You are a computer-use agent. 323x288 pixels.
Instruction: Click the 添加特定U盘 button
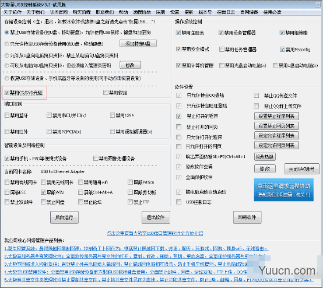pyautogui.click(x=138, y=44)
